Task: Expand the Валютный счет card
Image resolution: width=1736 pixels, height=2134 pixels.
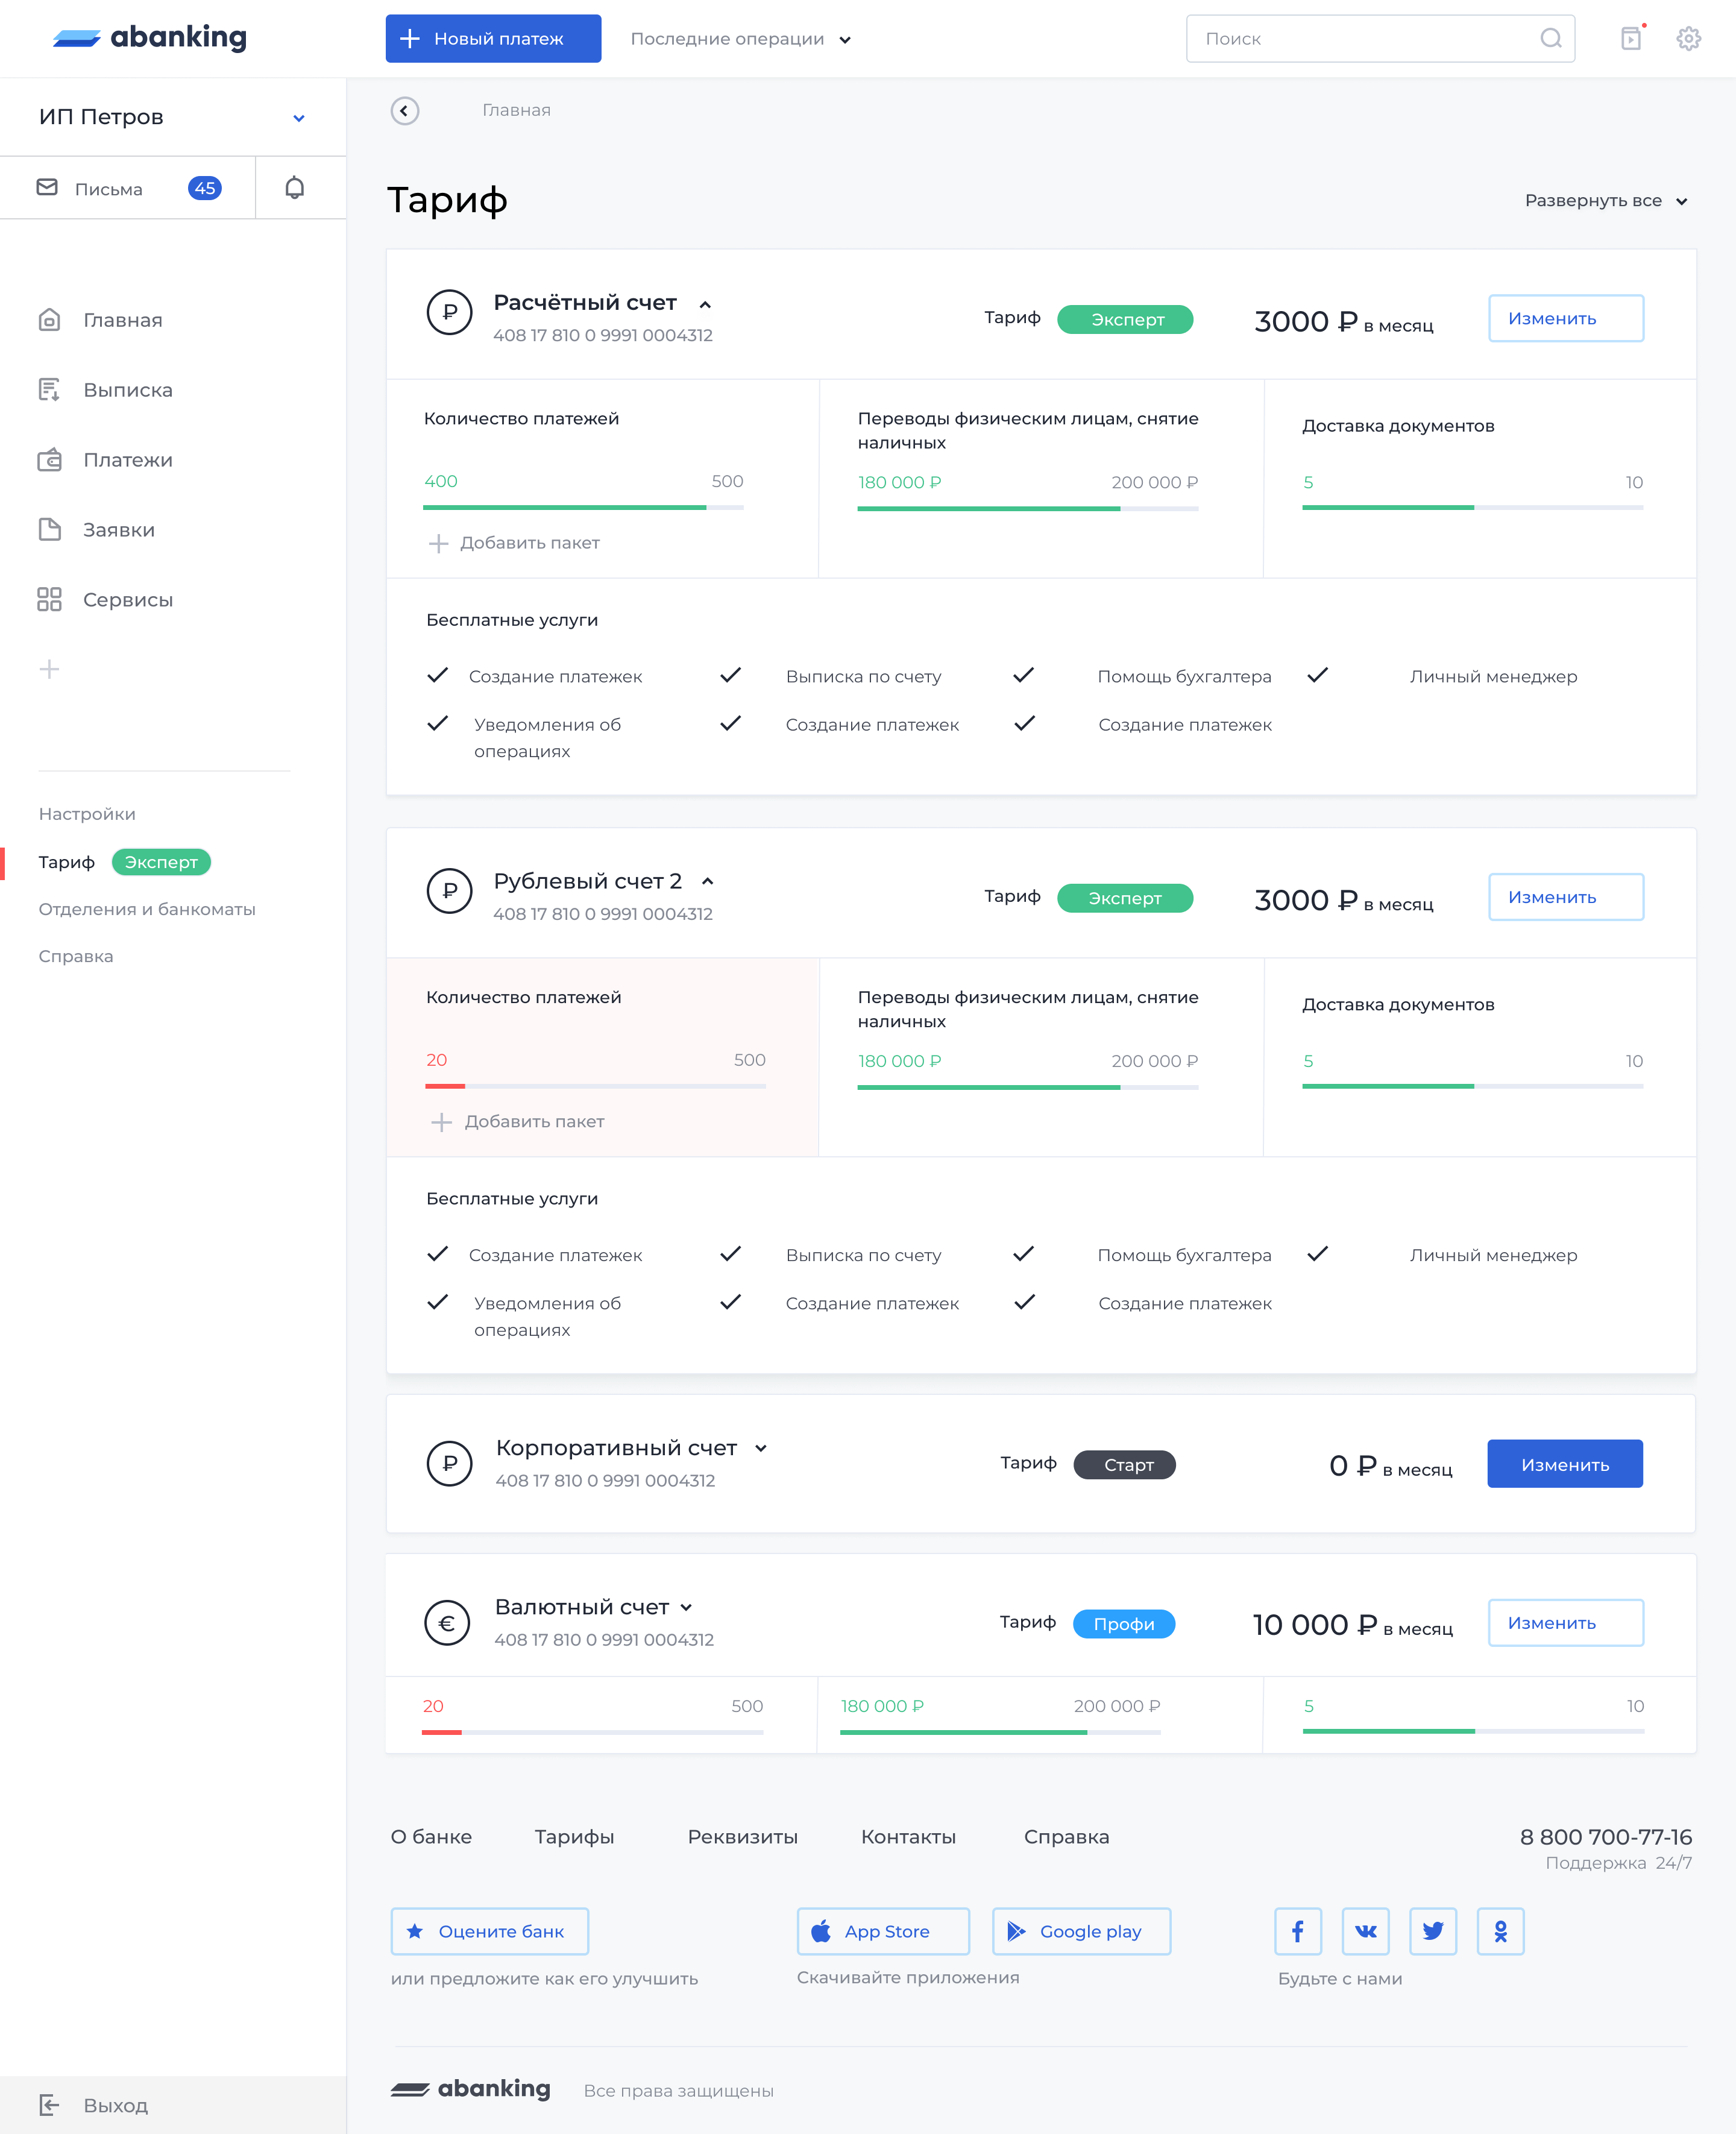Action: click(x=686, y=1607)
